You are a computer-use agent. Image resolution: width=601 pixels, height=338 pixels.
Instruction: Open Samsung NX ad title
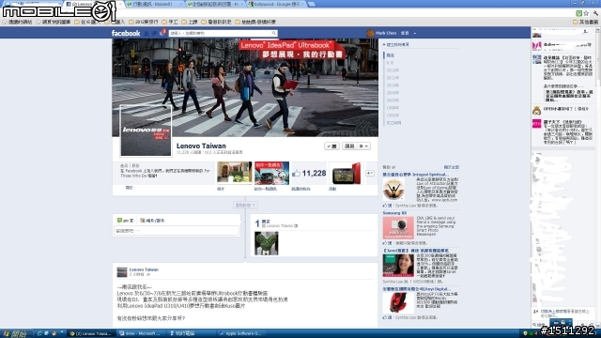tap(394, 213)
